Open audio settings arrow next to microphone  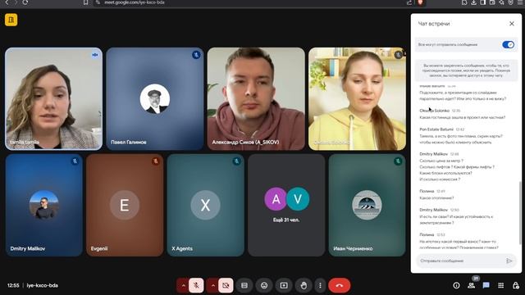coord(183,285)
